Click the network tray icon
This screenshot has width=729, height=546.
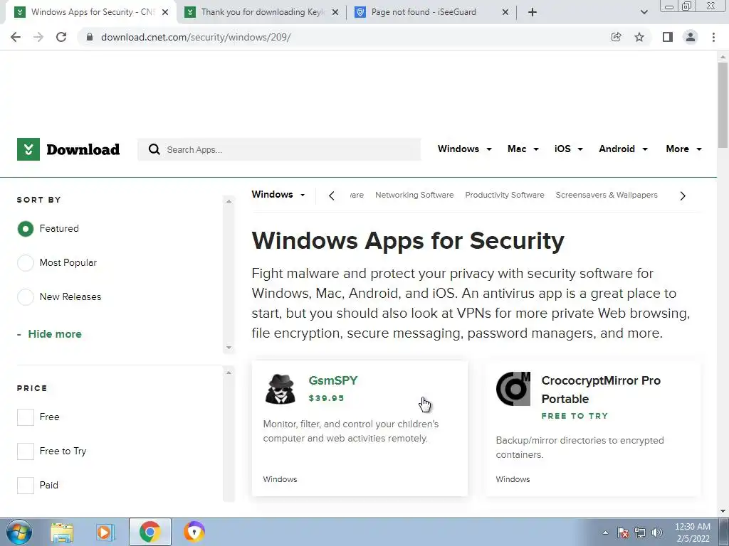point(640,532)
